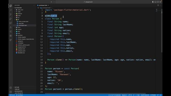Expand the ios folder
This screenshot has height=96, width=171.
pyautogui.click(x=18, y=18)
